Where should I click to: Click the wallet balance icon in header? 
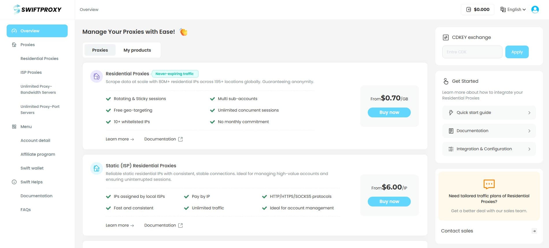pyautogui.click(x=469, y=10)
